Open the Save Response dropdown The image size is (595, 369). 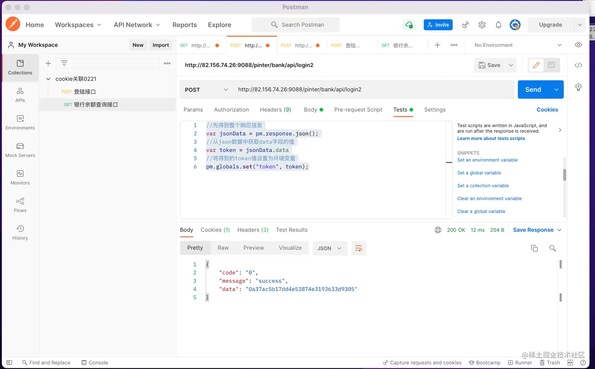[x=537, y=230]
